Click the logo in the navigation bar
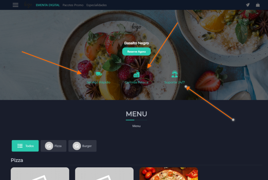The width and height of the screenshot is (268, 180). [x=28, y=5]
